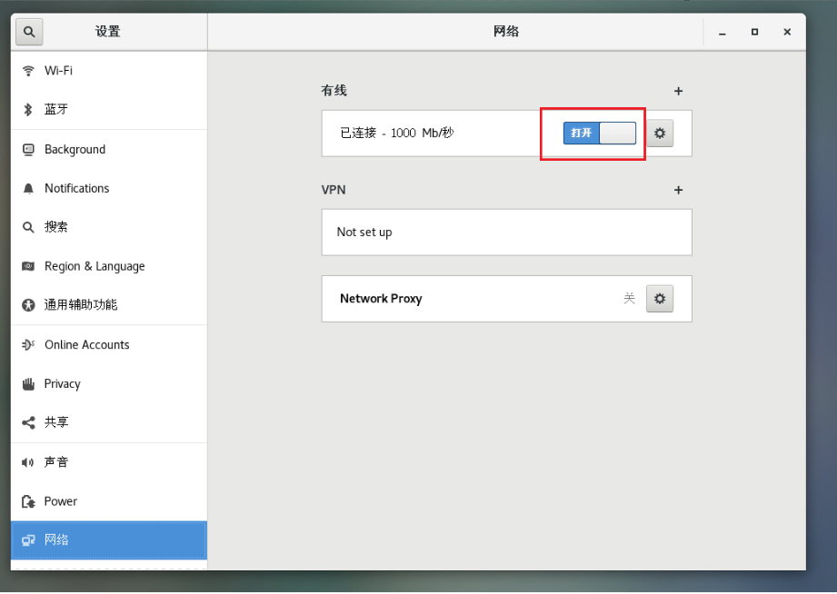Select the highlighted 网络 sidebar entry
This screenshot has height=594, width=837.
pos(109,540)
